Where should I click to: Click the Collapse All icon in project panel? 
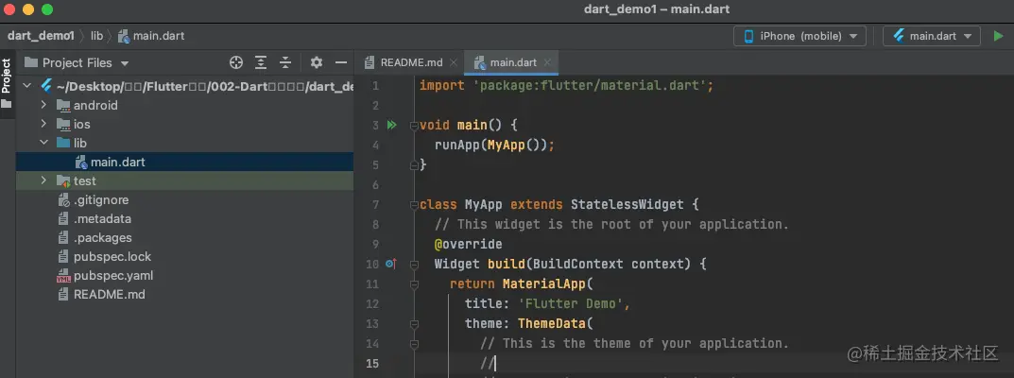pos(285,62)
